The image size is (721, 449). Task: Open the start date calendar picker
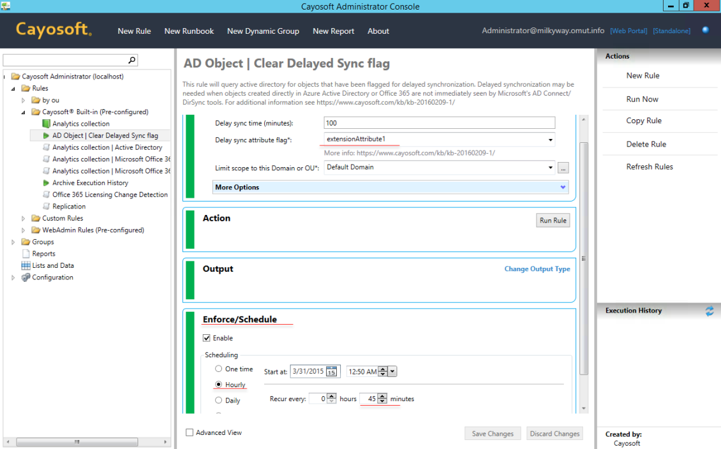point(332,371)
